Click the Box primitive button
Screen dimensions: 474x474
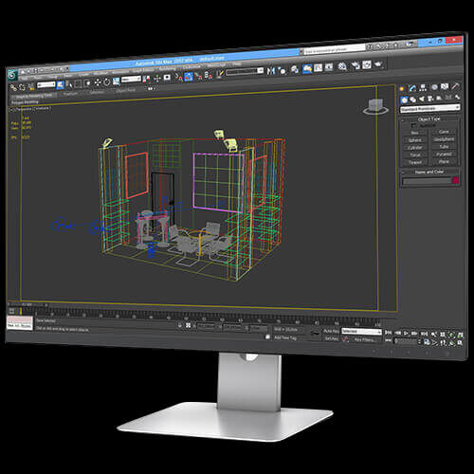point(415,133)
